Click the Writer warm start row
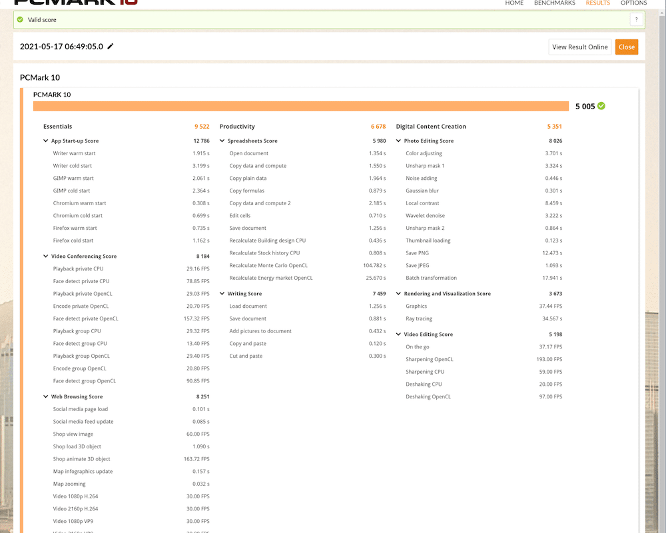666x533 pixels. click(x=131, y=153)
